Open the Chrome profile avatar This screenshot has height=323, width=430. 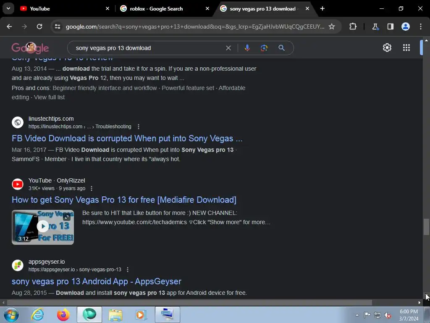(x=406, y=26)
